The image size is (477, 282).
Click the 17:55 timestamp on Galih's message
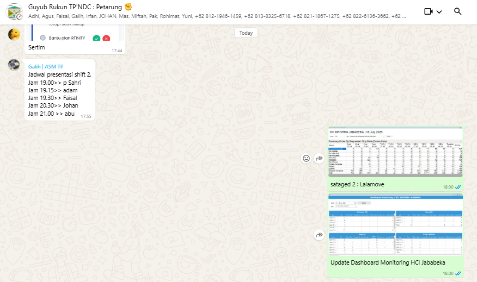(86, 116)
